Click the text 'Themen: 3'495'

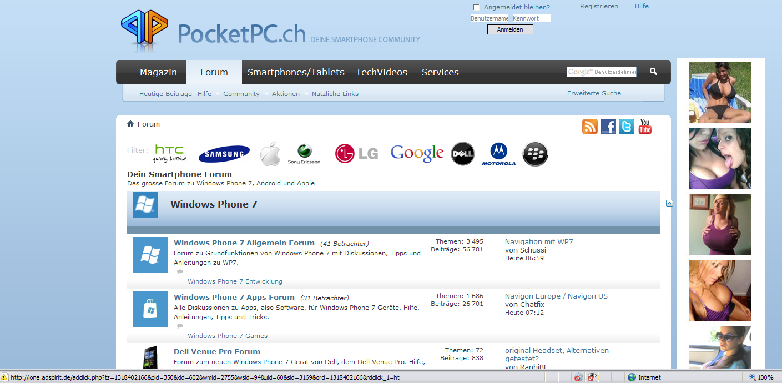[459, 241]
